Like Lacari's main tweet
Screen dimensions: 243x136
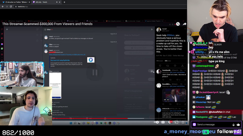175,66
